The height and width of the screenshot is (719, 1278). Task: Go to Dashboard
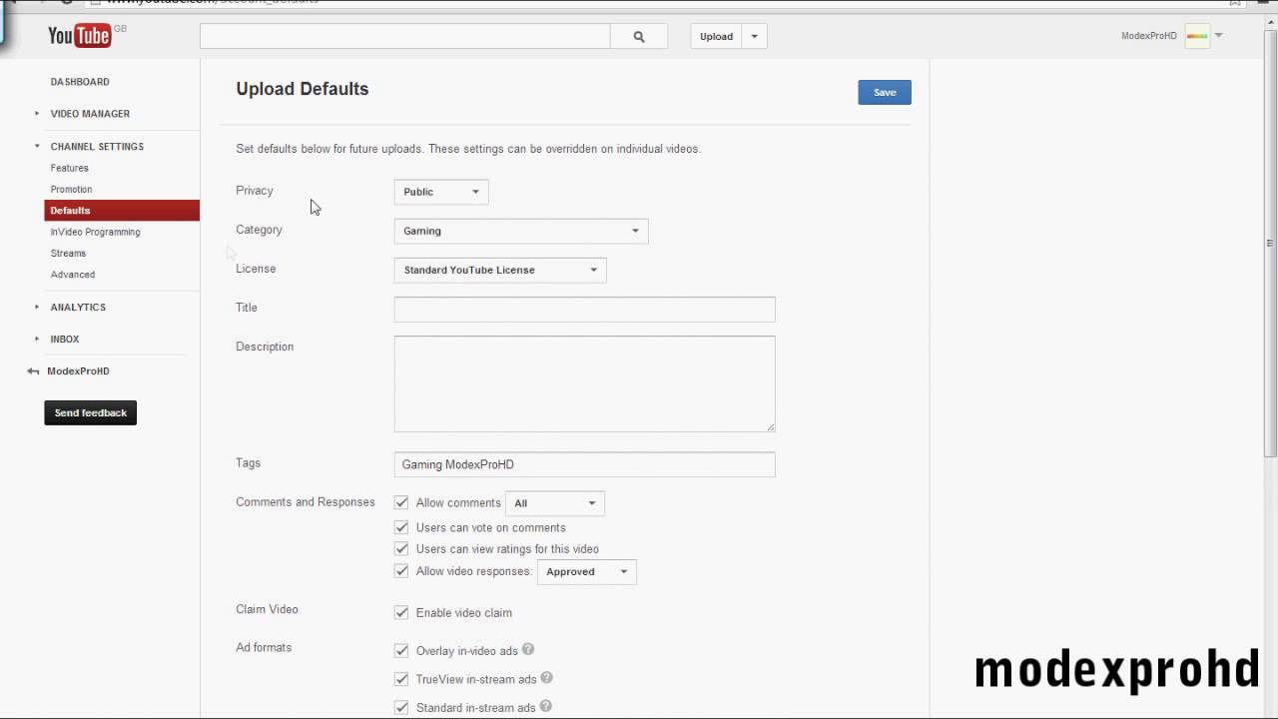(80, 82)
